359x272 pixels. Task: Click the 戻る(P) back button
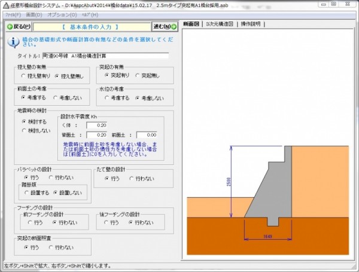click(x=19, y=27)
